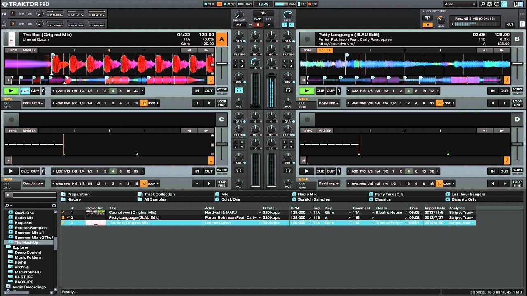The image size is (527, 296).
Task: Open the BeatJump dropdown on Deck D
Action: pyautogui.click(x=329, y=183)
